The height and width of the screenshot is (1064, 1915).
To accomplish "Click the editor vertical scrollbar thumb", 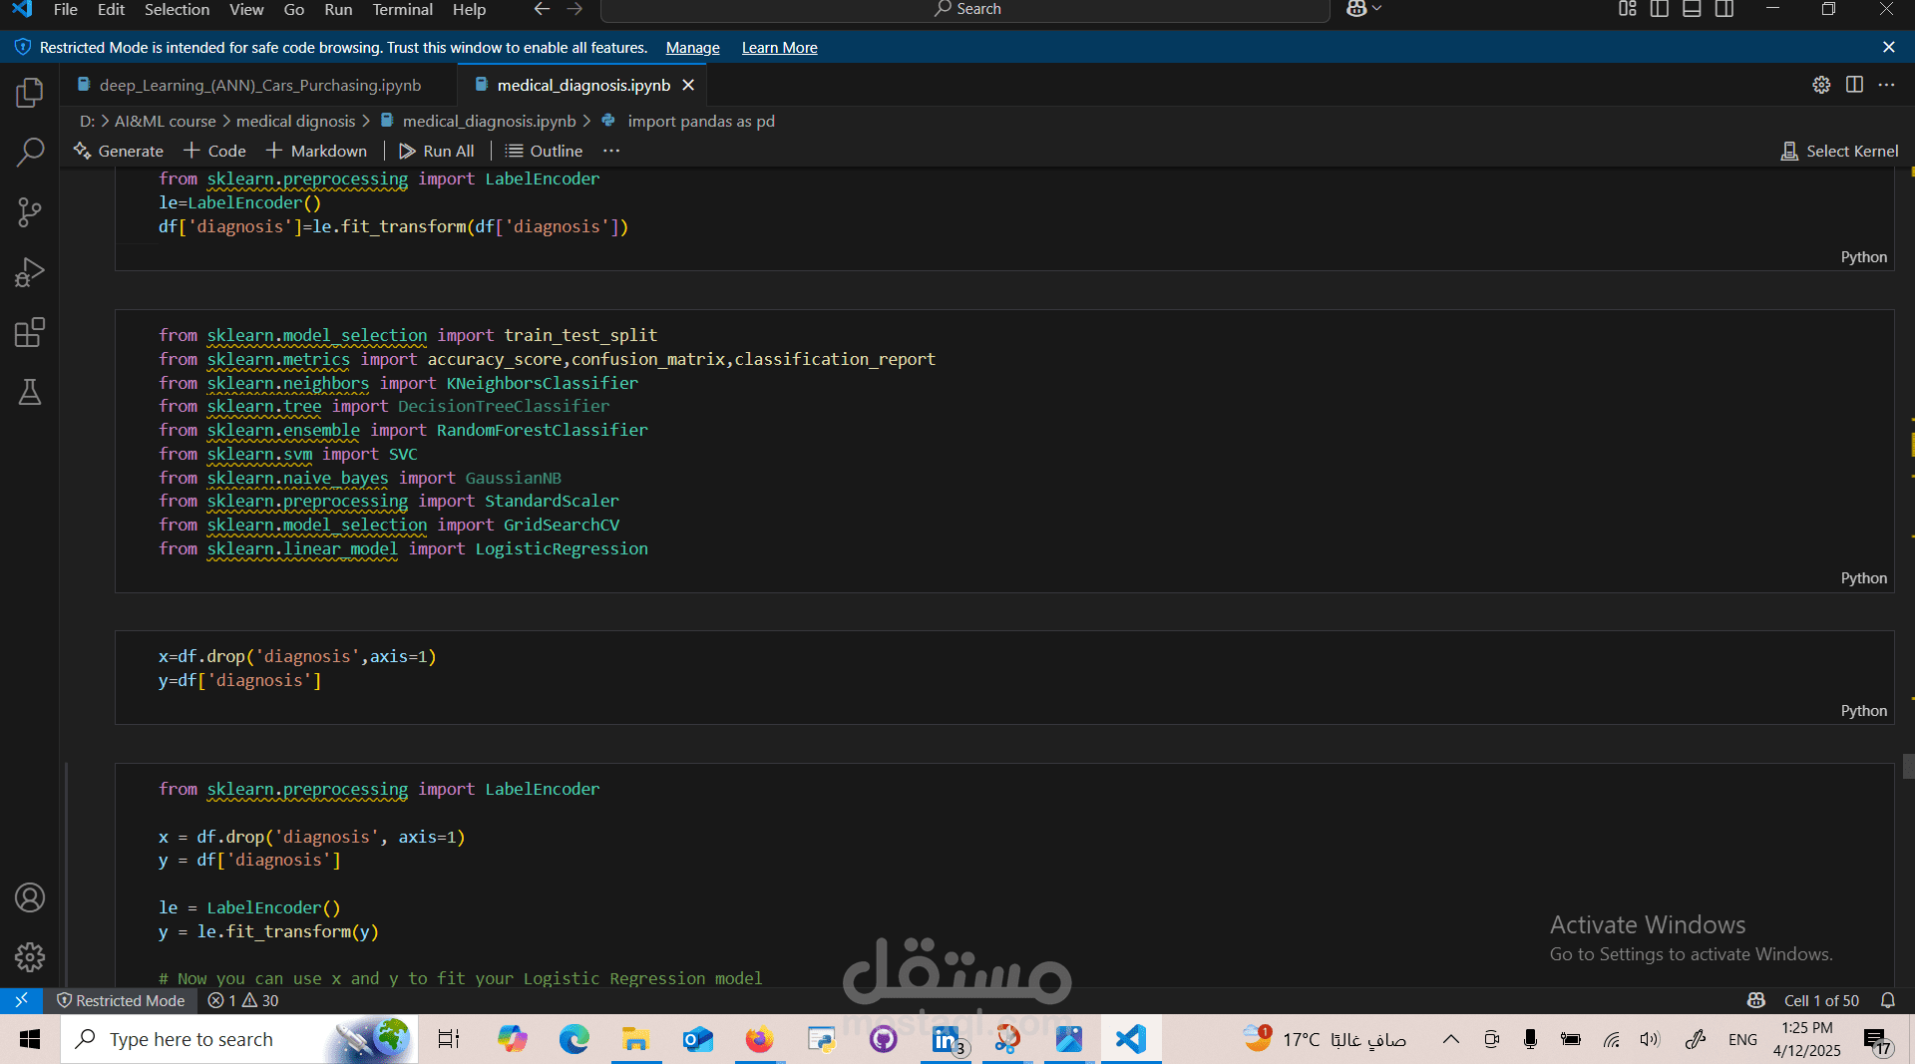I will coord(1908,766).
